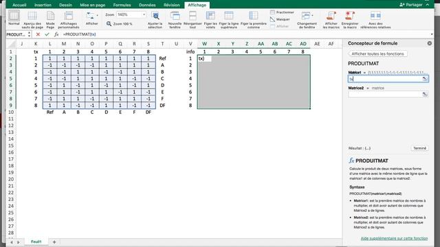Image resolution: width=440 pixels, height=247 pixels.
Task: Click the Name Box stepper arrows
Action: pos(29,34)
